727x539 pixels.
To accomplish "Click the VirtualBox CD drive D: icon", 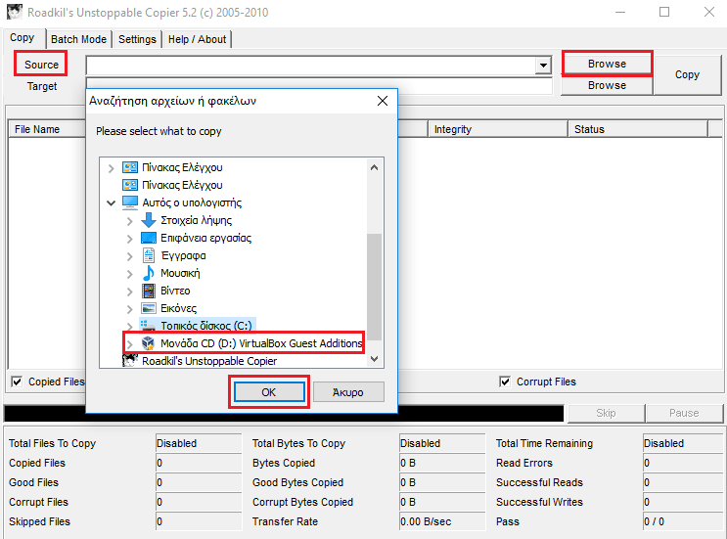I will tap(148, 343).
